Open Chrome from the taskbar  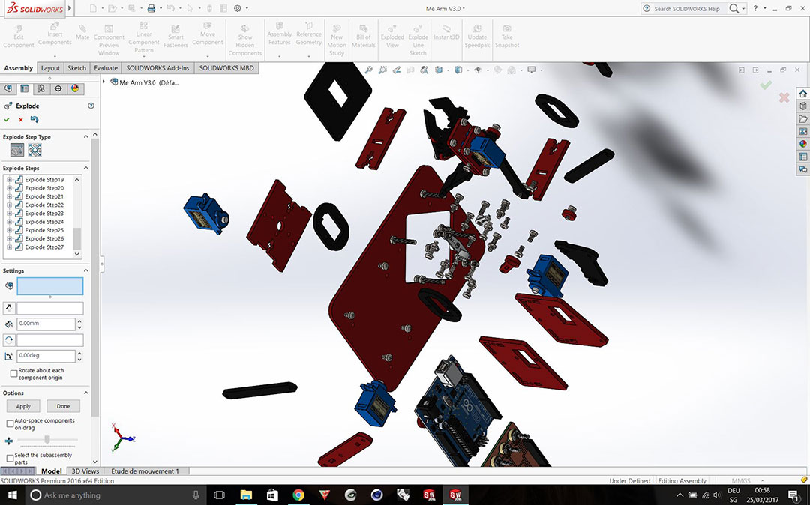pos(298,495)
